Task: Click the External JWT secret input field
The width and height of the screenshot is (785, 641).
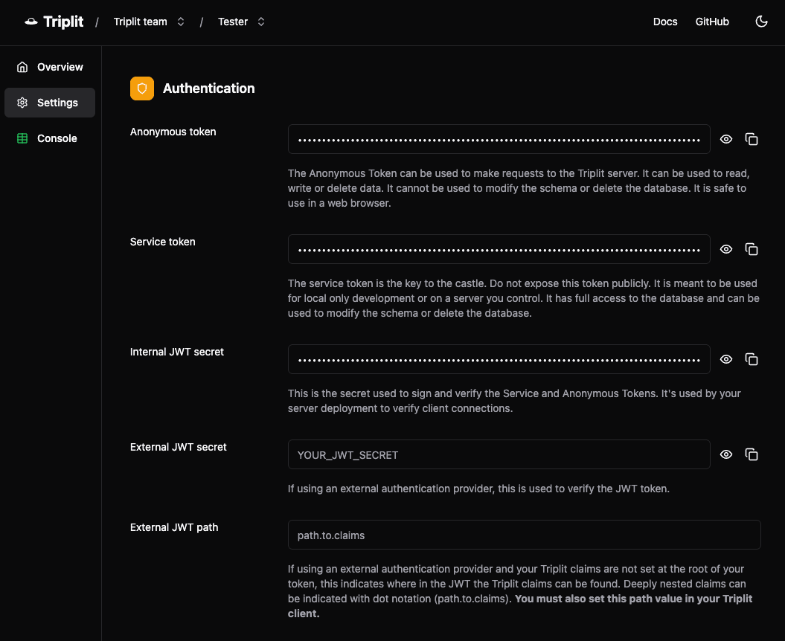Action: pyautogui.click(x=499, y=454)
